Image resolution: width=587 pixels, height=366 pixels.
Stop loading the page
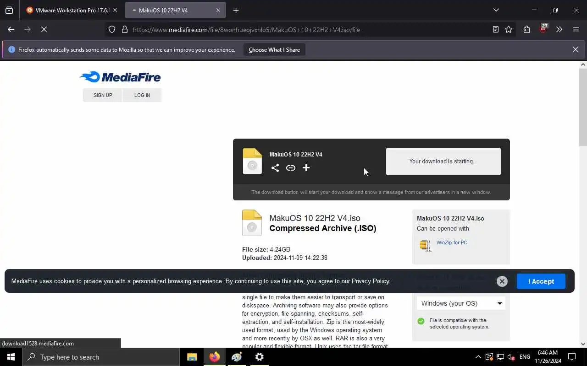[x=44, y=30]
